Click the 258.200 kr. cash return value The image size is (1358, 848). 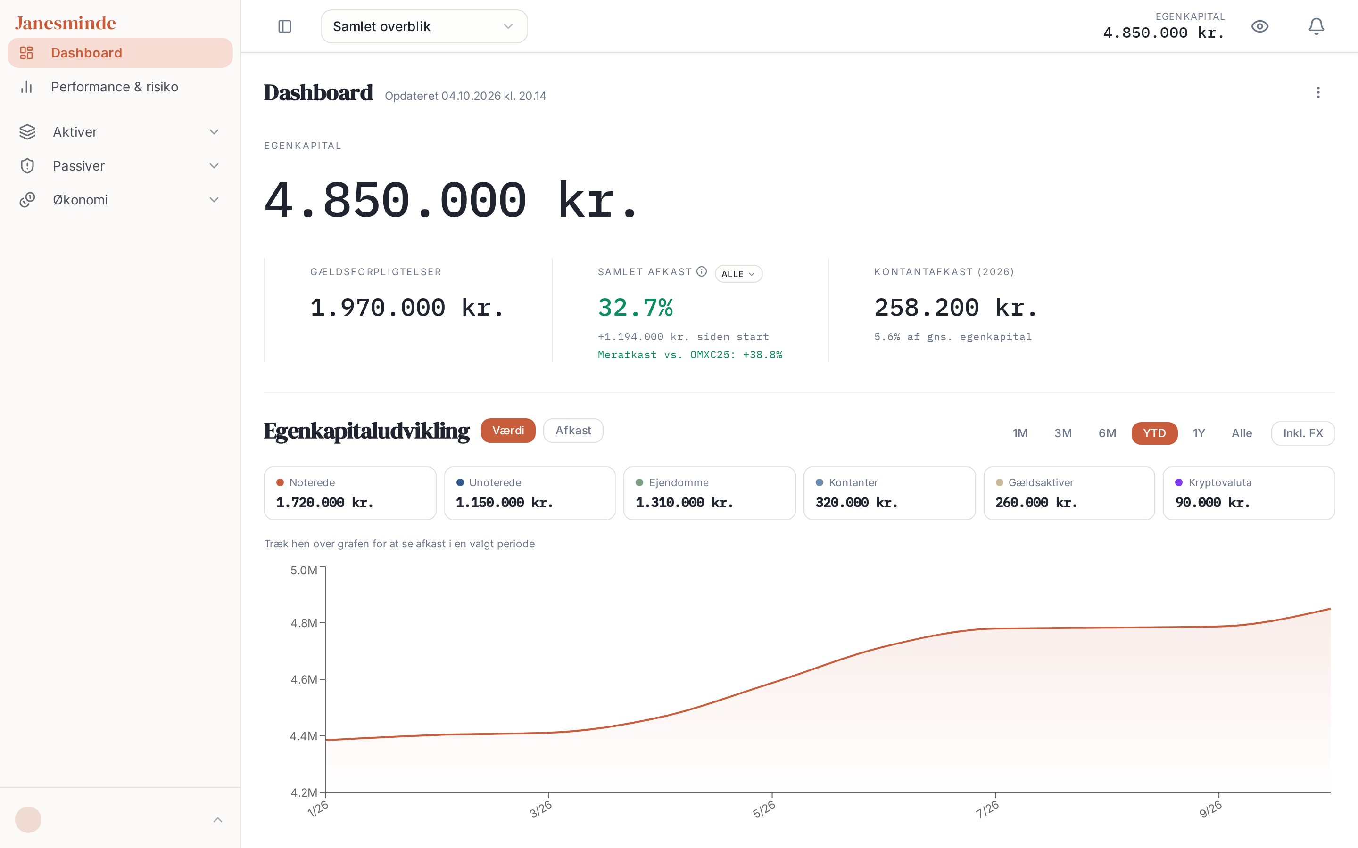point(956,307)
